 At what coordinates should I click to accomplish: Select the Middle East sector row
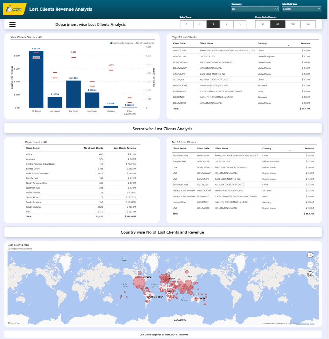pos(81,178)
